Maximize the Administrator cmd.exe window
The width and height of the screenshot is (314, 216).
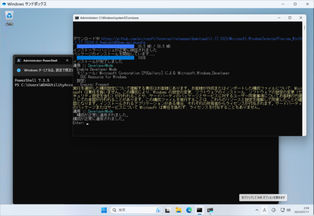coord(290,18)
